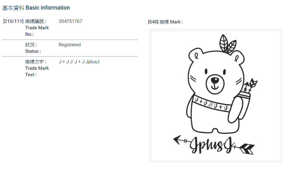Viewport: 287px width, 171px height.
Task: Click the [210/111] field code
Action: 13,21
